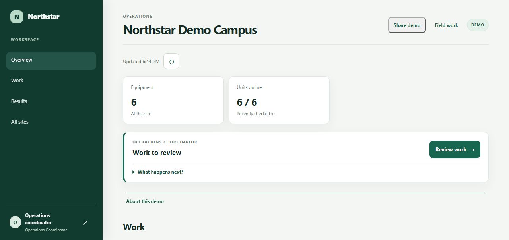Click the Recently checked in text
Screen dimensions: 509x240
[256, 114]
